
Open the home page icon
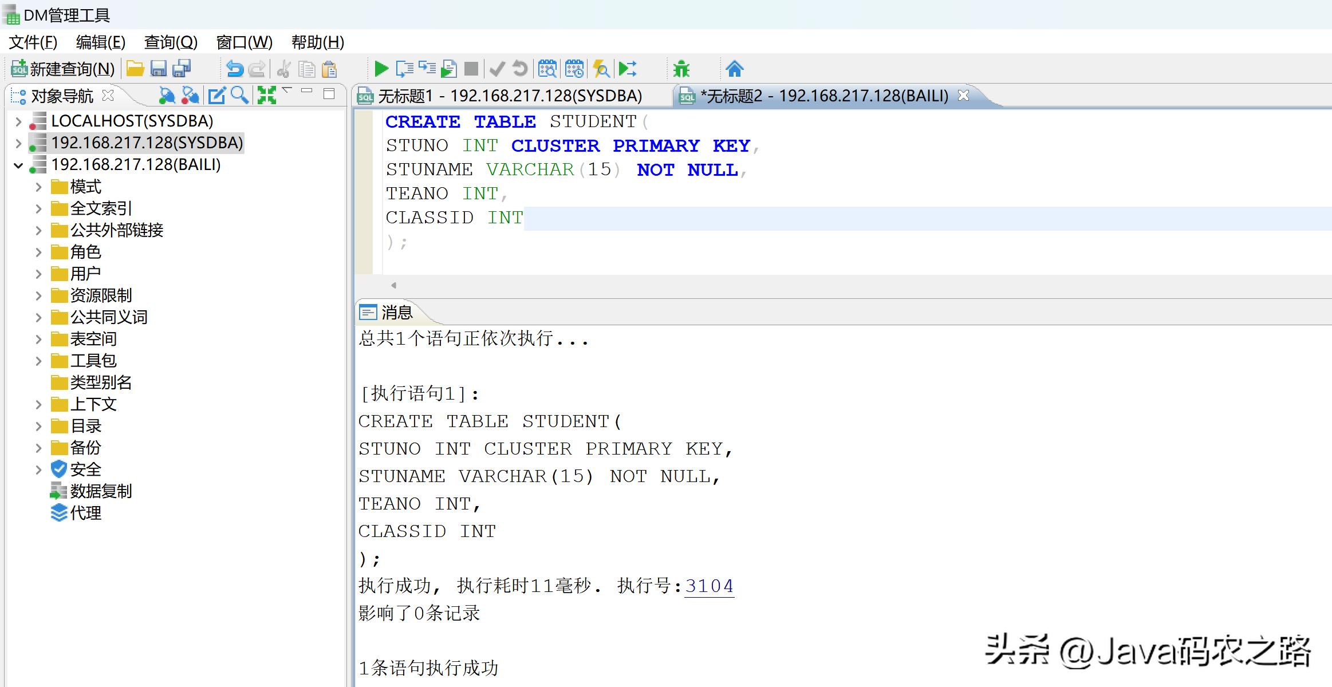click(x=734, y=69)
